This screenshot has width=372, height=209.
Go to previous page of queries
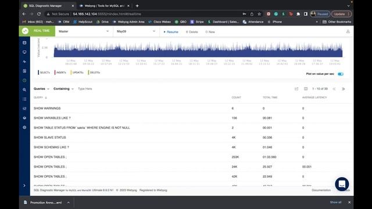[334, 89]
